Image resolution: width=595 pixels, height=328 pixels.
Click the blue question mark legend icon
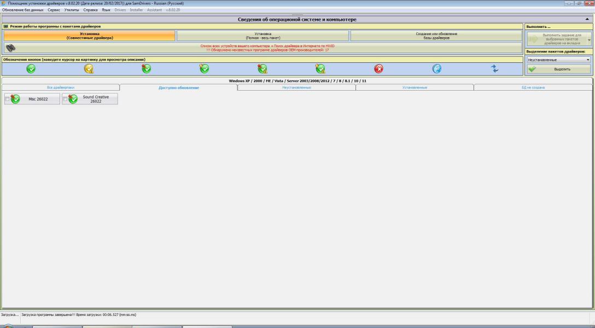436,68
